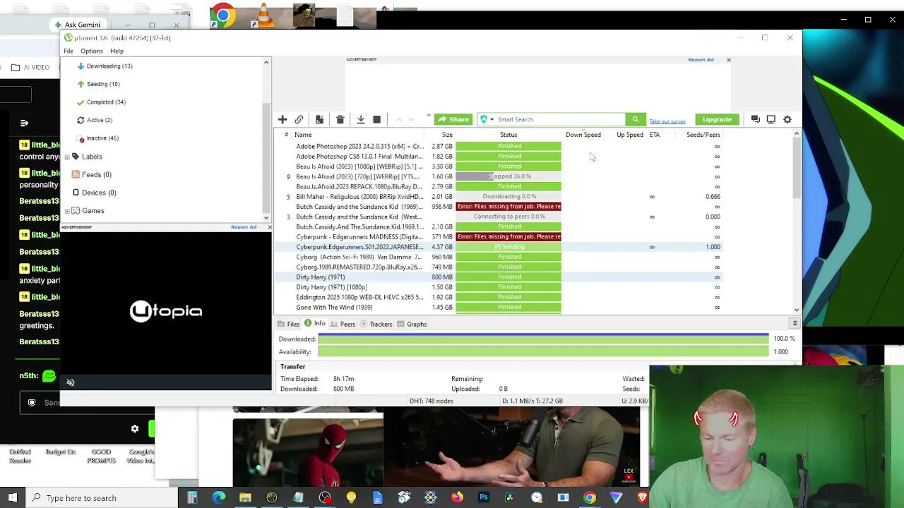Focus the Smart Search input field
The width and height of the screenshot is (904, 508).
(x=560, y=119)
